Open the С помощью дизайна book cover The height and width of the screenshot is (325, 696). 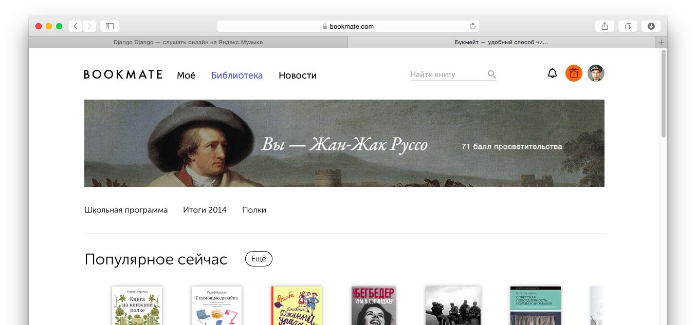[x=216, y=305]
